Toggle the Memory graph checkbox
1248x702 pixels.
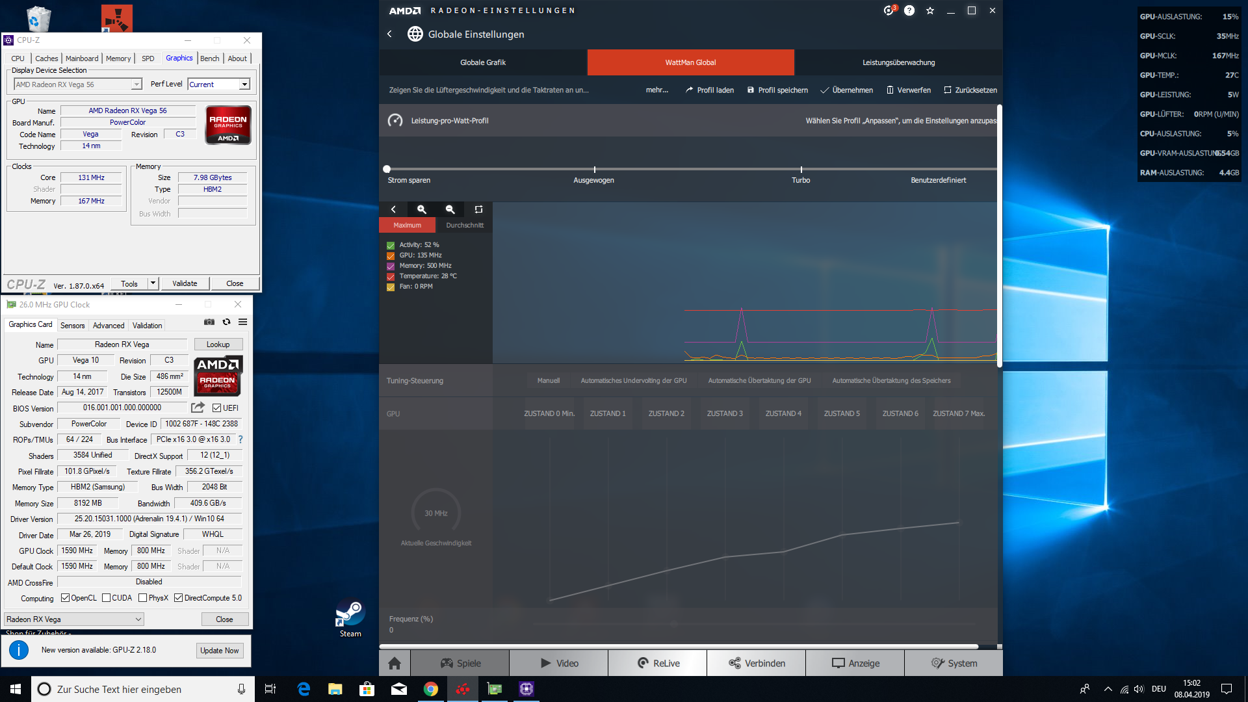click(x=391, y=266)
